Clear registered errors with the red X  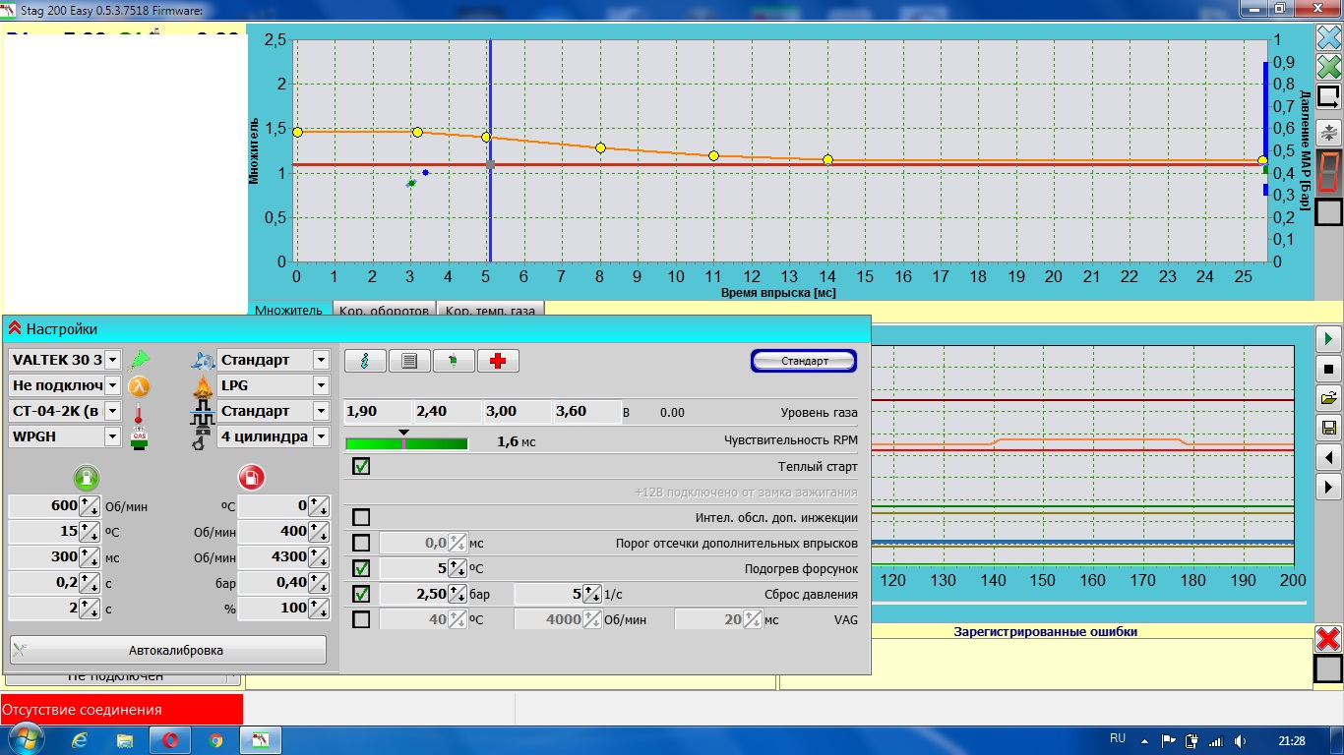pyautogui.click(x=1328, y=639)
